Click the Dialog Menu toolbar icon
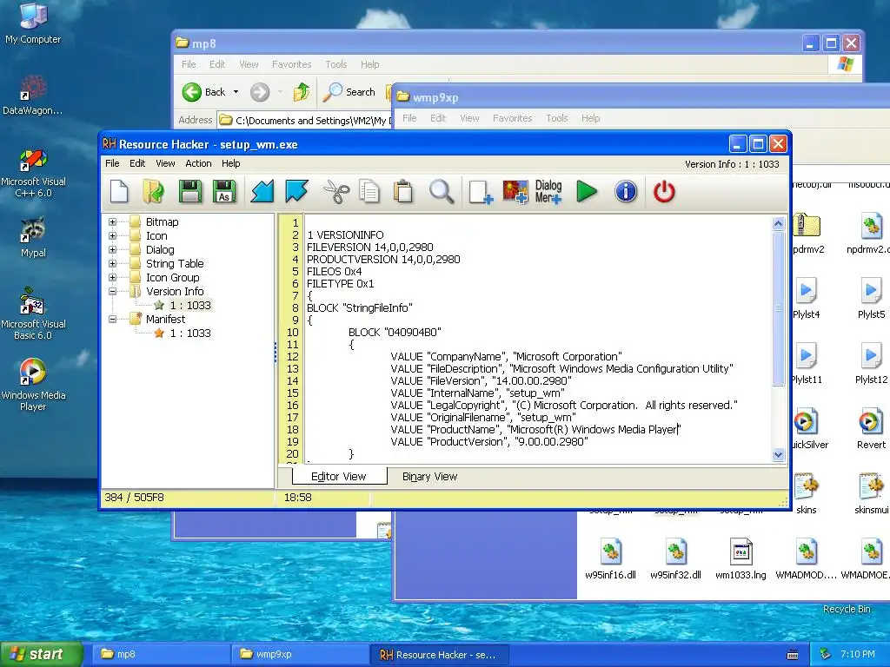This screenshot has width=890, height=667. (548, 191)
